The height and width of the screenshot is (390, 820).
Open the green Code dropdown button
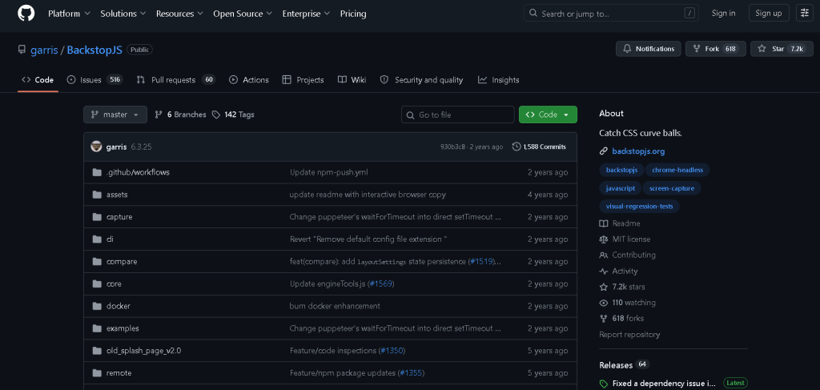coord(548,115)
